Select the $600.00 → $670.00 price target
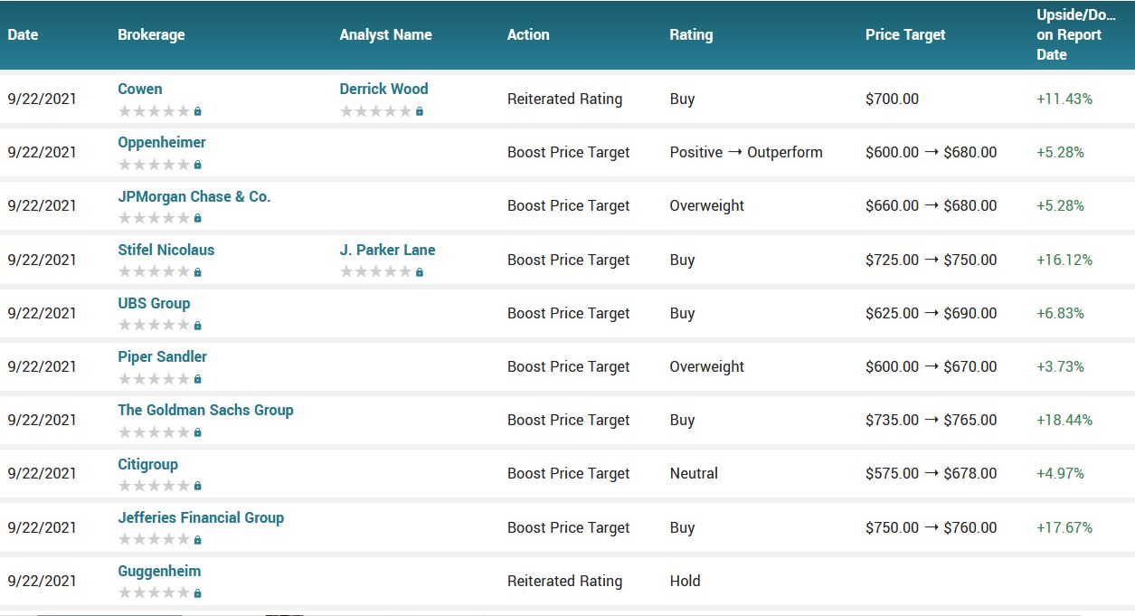 932,366
